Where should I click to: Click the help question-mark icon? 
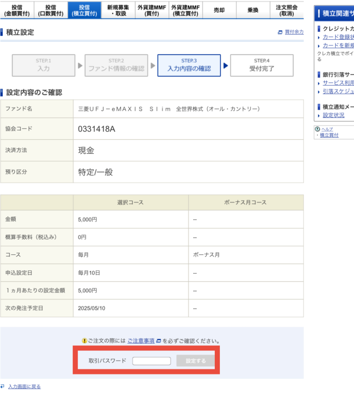click(x=317, y=129)
